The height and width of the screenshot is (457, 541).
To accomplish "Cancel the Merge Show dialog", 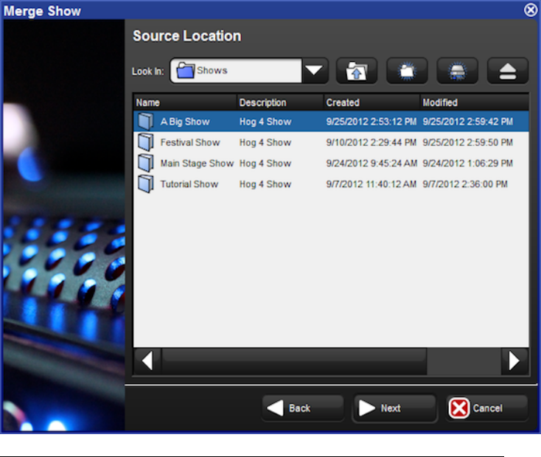I will (x=487, y=408).
